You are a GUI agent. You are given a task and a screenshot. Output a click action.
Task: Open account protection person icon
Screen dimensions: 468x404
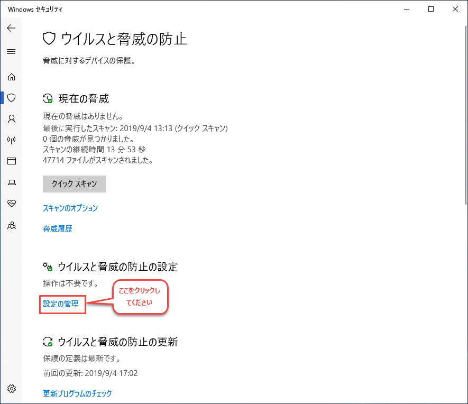click(11, 119)
